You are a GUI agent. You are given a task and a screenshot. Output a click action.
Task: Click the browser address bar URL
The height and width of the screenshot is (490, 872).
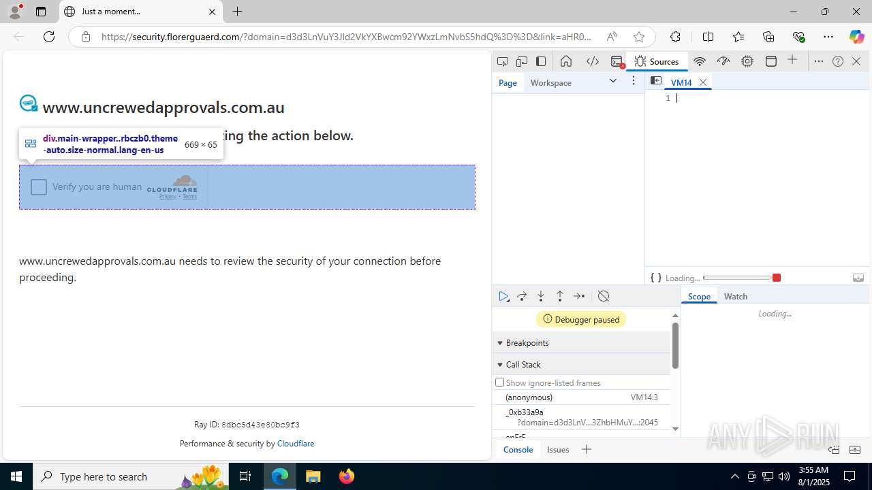(x=347, y=37)
